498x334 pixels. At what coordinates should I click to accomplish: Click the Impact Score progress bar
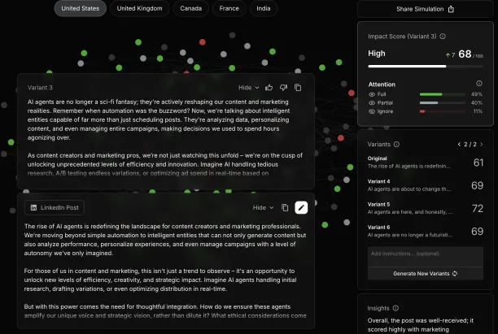pos(426,67)
